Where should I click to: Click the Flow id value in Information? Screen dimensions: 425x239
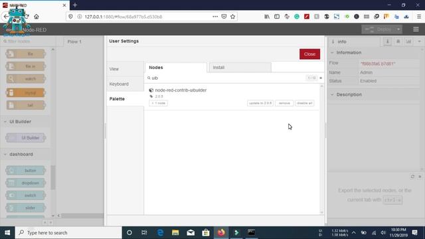point(378,64)
